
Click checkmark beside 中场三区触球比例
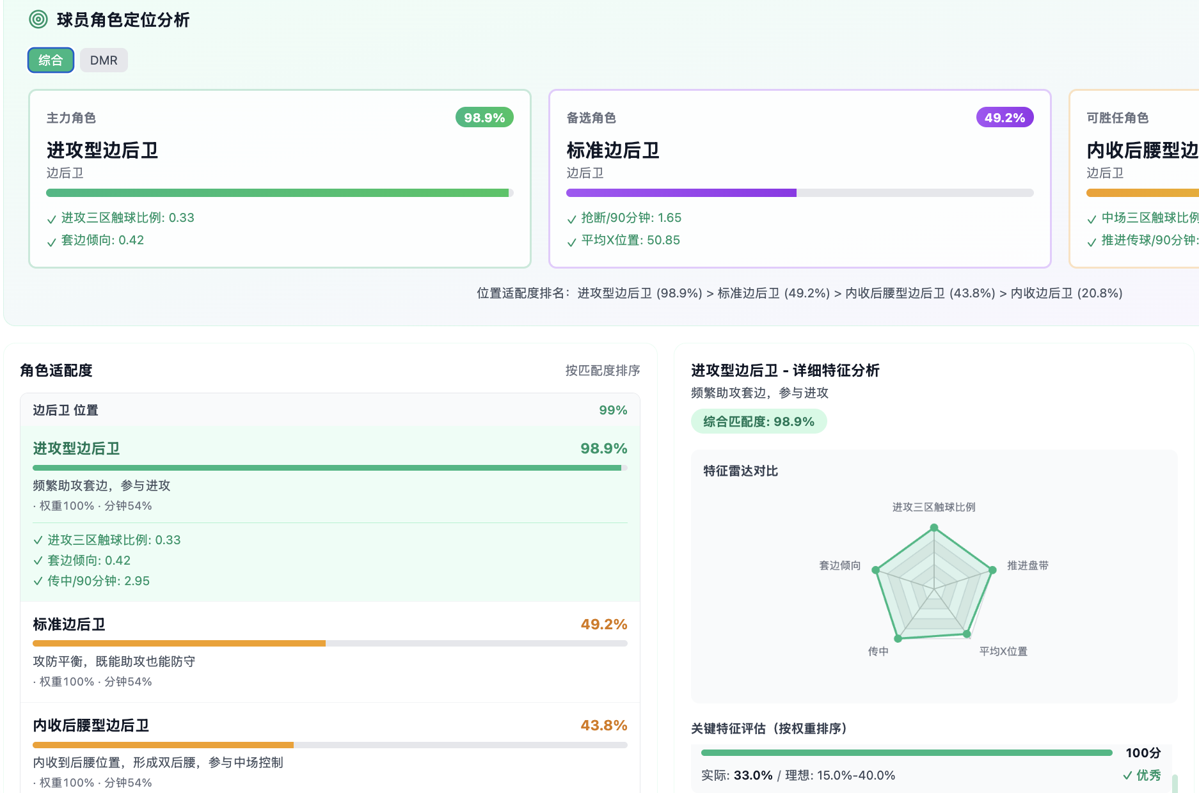click(1092, 219)
